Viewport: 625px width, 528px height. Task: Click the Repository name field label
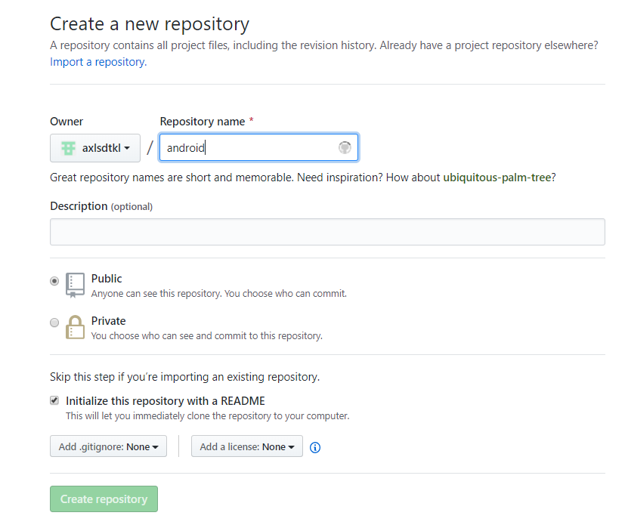[203, 122]
